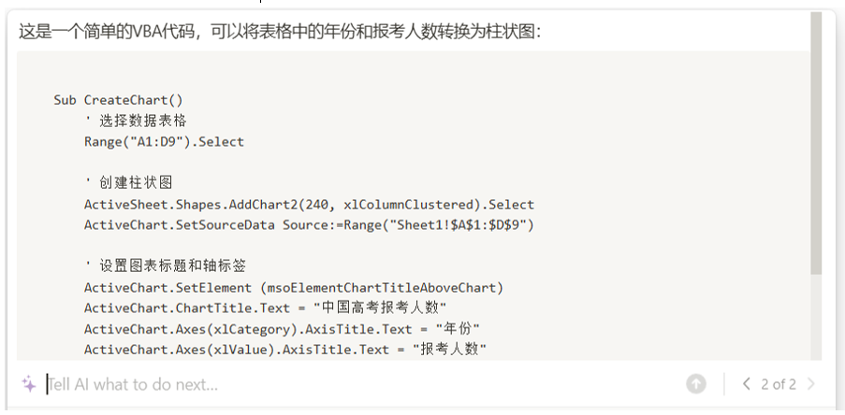Click the '2 of 2' response counter
The height and width of the screenshot is (415, 845).
779,384
